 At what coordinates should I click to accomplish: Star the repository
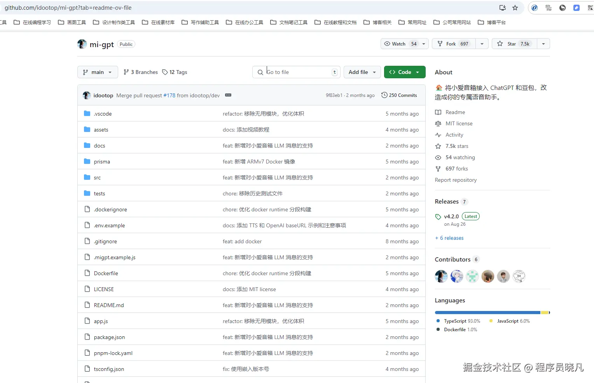tap(514, 44)
